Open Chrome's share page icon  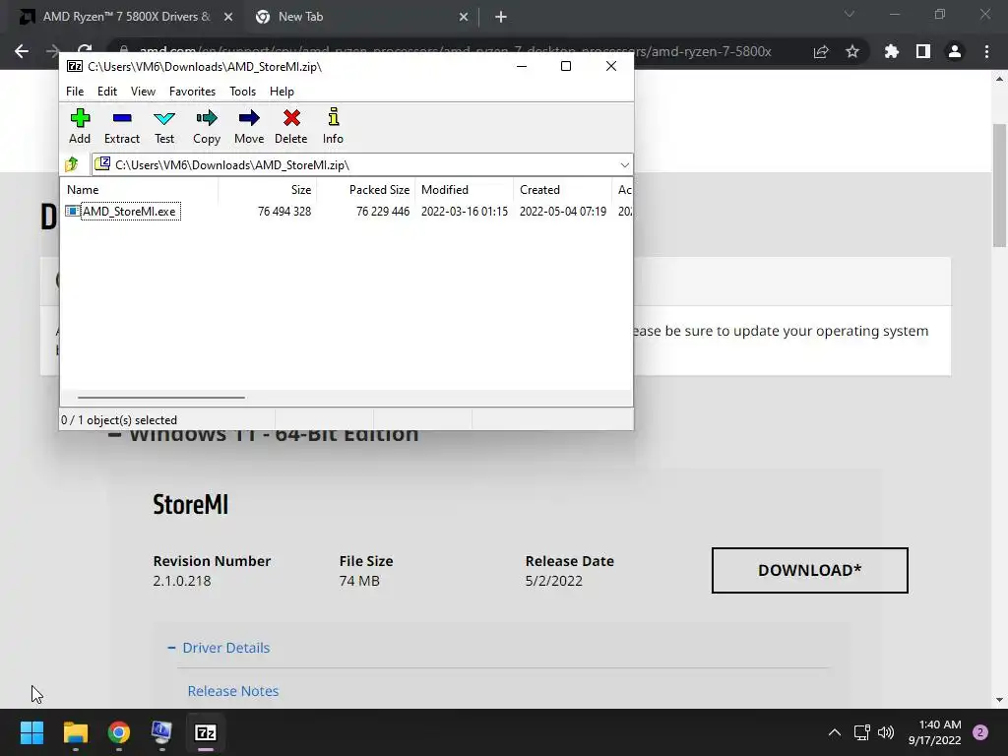click(821, 51)
